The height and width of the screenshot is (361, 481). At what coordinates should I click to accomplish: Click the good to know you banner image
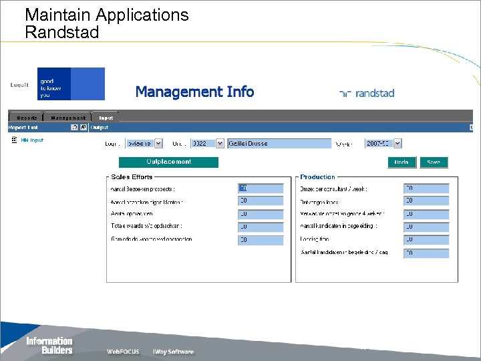point(71,84)
